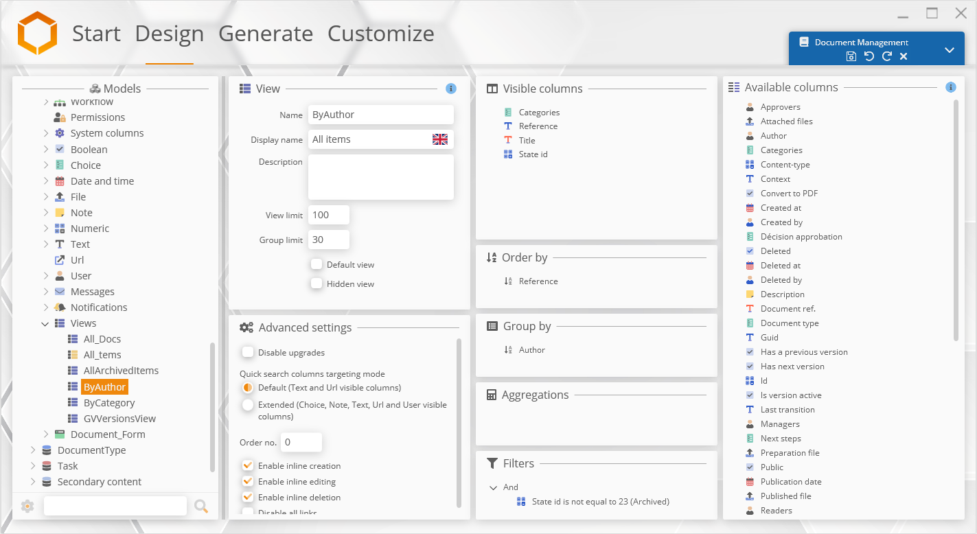
Task: Click the Group limit field showing 30
Action: coord(329,240)
